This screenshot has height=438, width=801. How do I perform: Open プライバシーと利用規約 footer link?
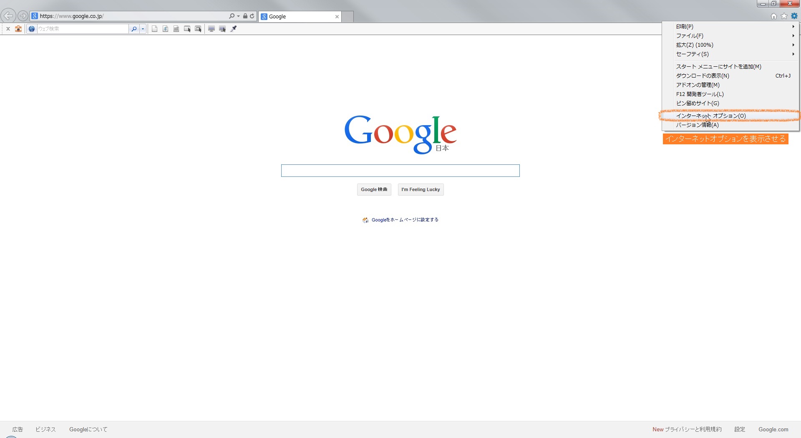point(693,429)
